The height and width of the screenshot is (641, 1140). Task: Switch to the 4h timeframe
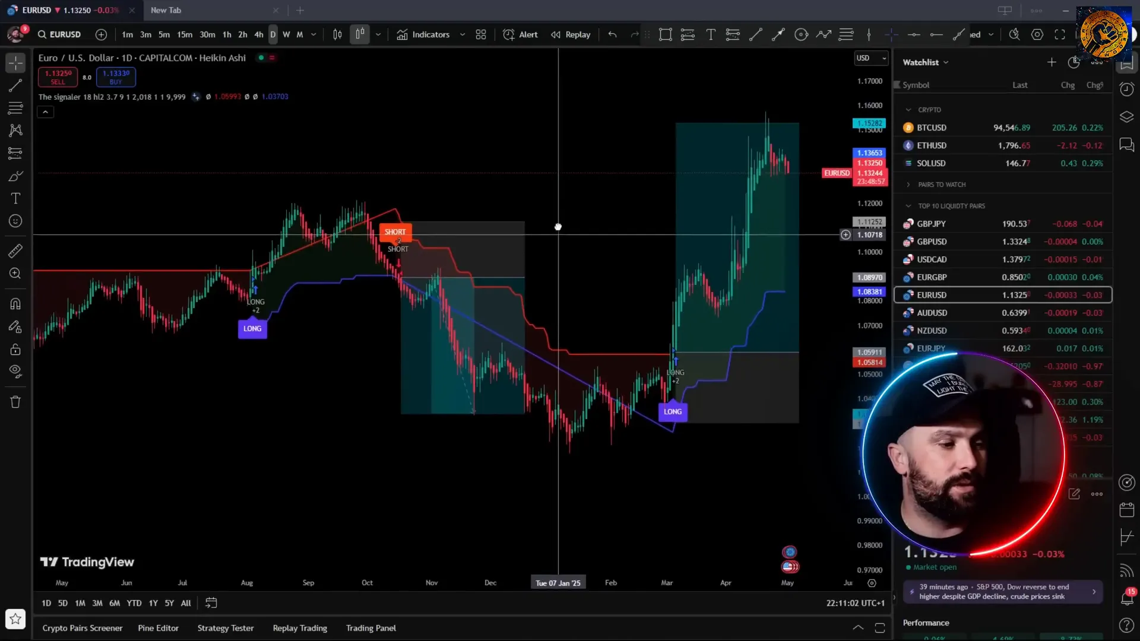pos(259,34)
